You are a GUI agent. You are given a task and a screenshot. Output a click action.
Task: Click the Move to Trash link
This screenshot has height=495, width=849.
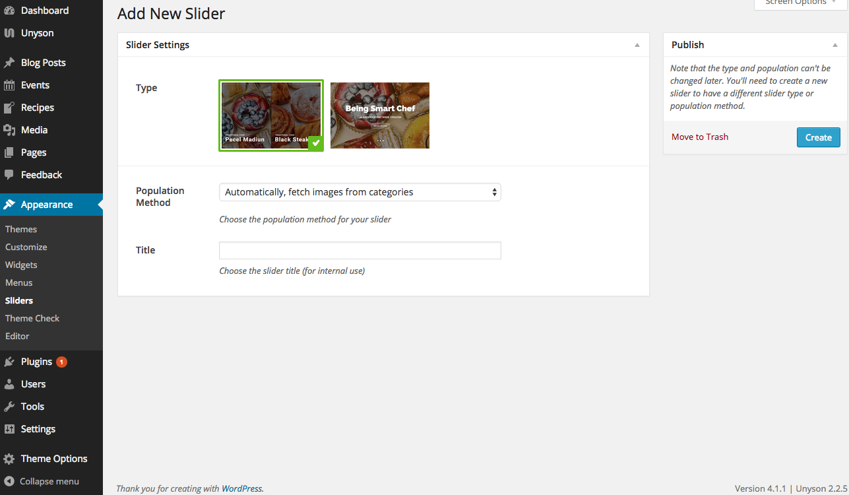700,137
